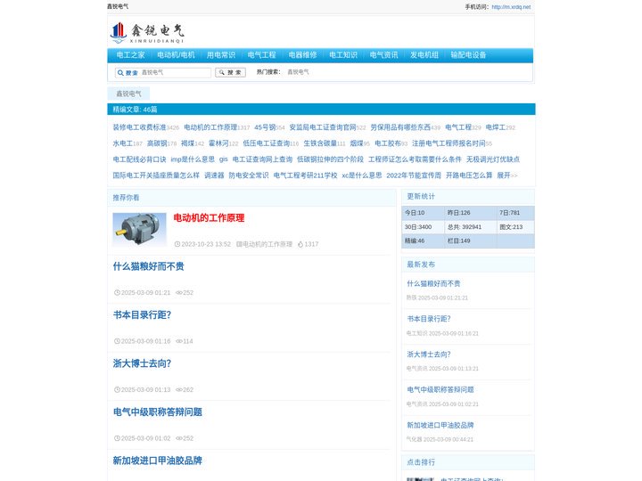Screen dimensions: 642x481
Task: Open imp是什么意思 link
Action: (x=193, y=159)
